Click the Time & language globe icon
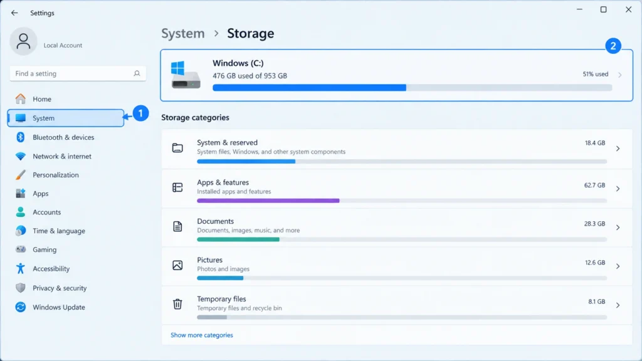The height and width of the screenshot is (361, 642). (21, 231)
